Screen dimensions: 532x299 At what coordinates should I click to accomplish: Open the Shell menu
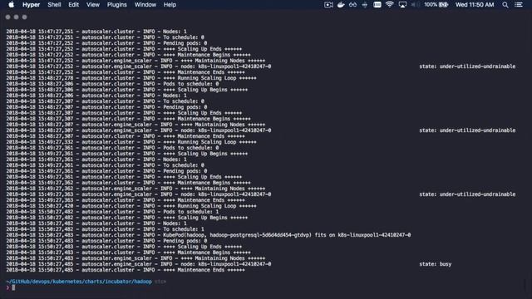(54, 5)
